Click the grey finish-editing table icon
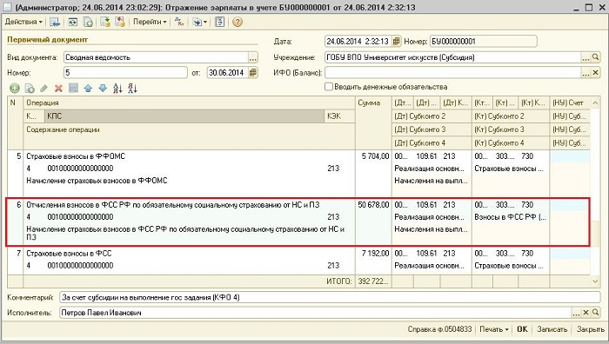 73,89
